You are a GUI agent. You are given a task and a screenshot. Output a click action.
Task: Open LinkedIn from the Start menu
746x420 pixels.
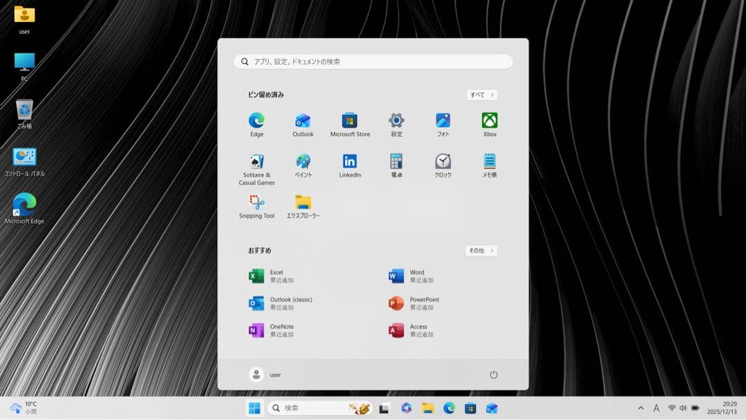(350, 164)
